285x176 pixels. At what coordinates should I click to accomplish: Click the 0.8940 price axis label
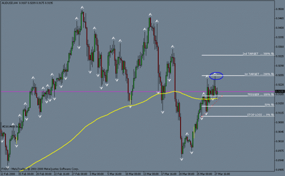point(280,160)
